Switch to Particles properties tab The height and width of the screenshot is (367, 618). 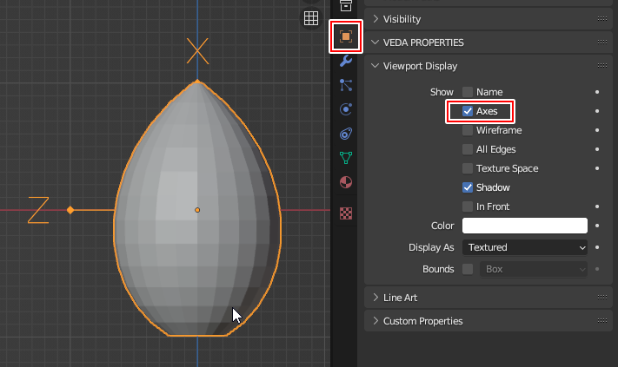click(345, 85)
